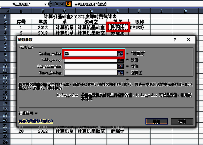Click cell E3 containing 陈国庆
Screen dimensions: 203x145
[118, 27]
